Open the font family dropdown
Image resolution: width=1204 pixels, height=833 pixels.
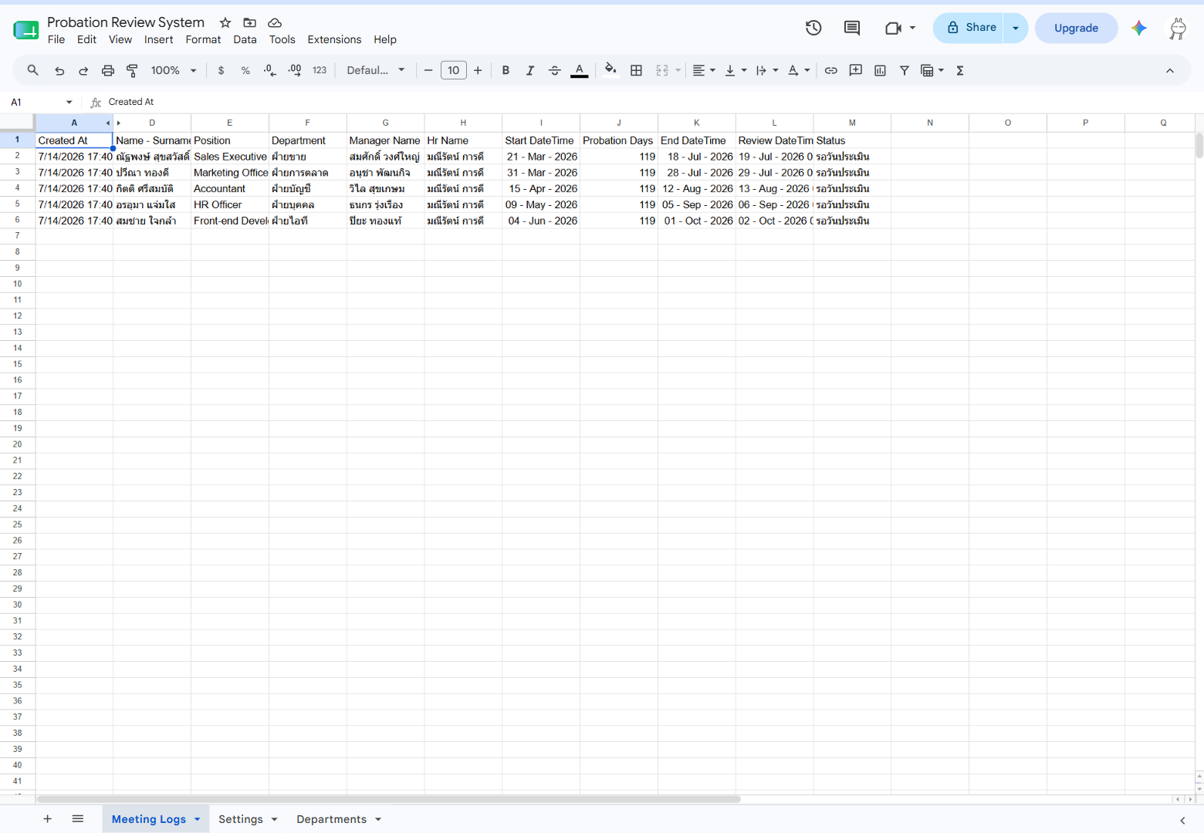coord(376,70)
